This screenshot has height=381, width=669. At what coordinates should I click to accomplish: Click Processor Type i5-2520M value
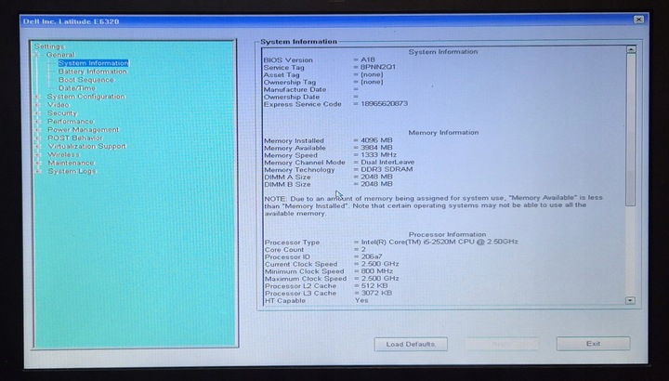439,242
